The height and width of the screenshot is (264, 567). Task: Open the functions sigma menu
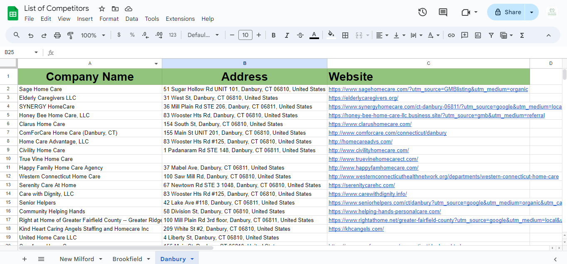(522, 35)
